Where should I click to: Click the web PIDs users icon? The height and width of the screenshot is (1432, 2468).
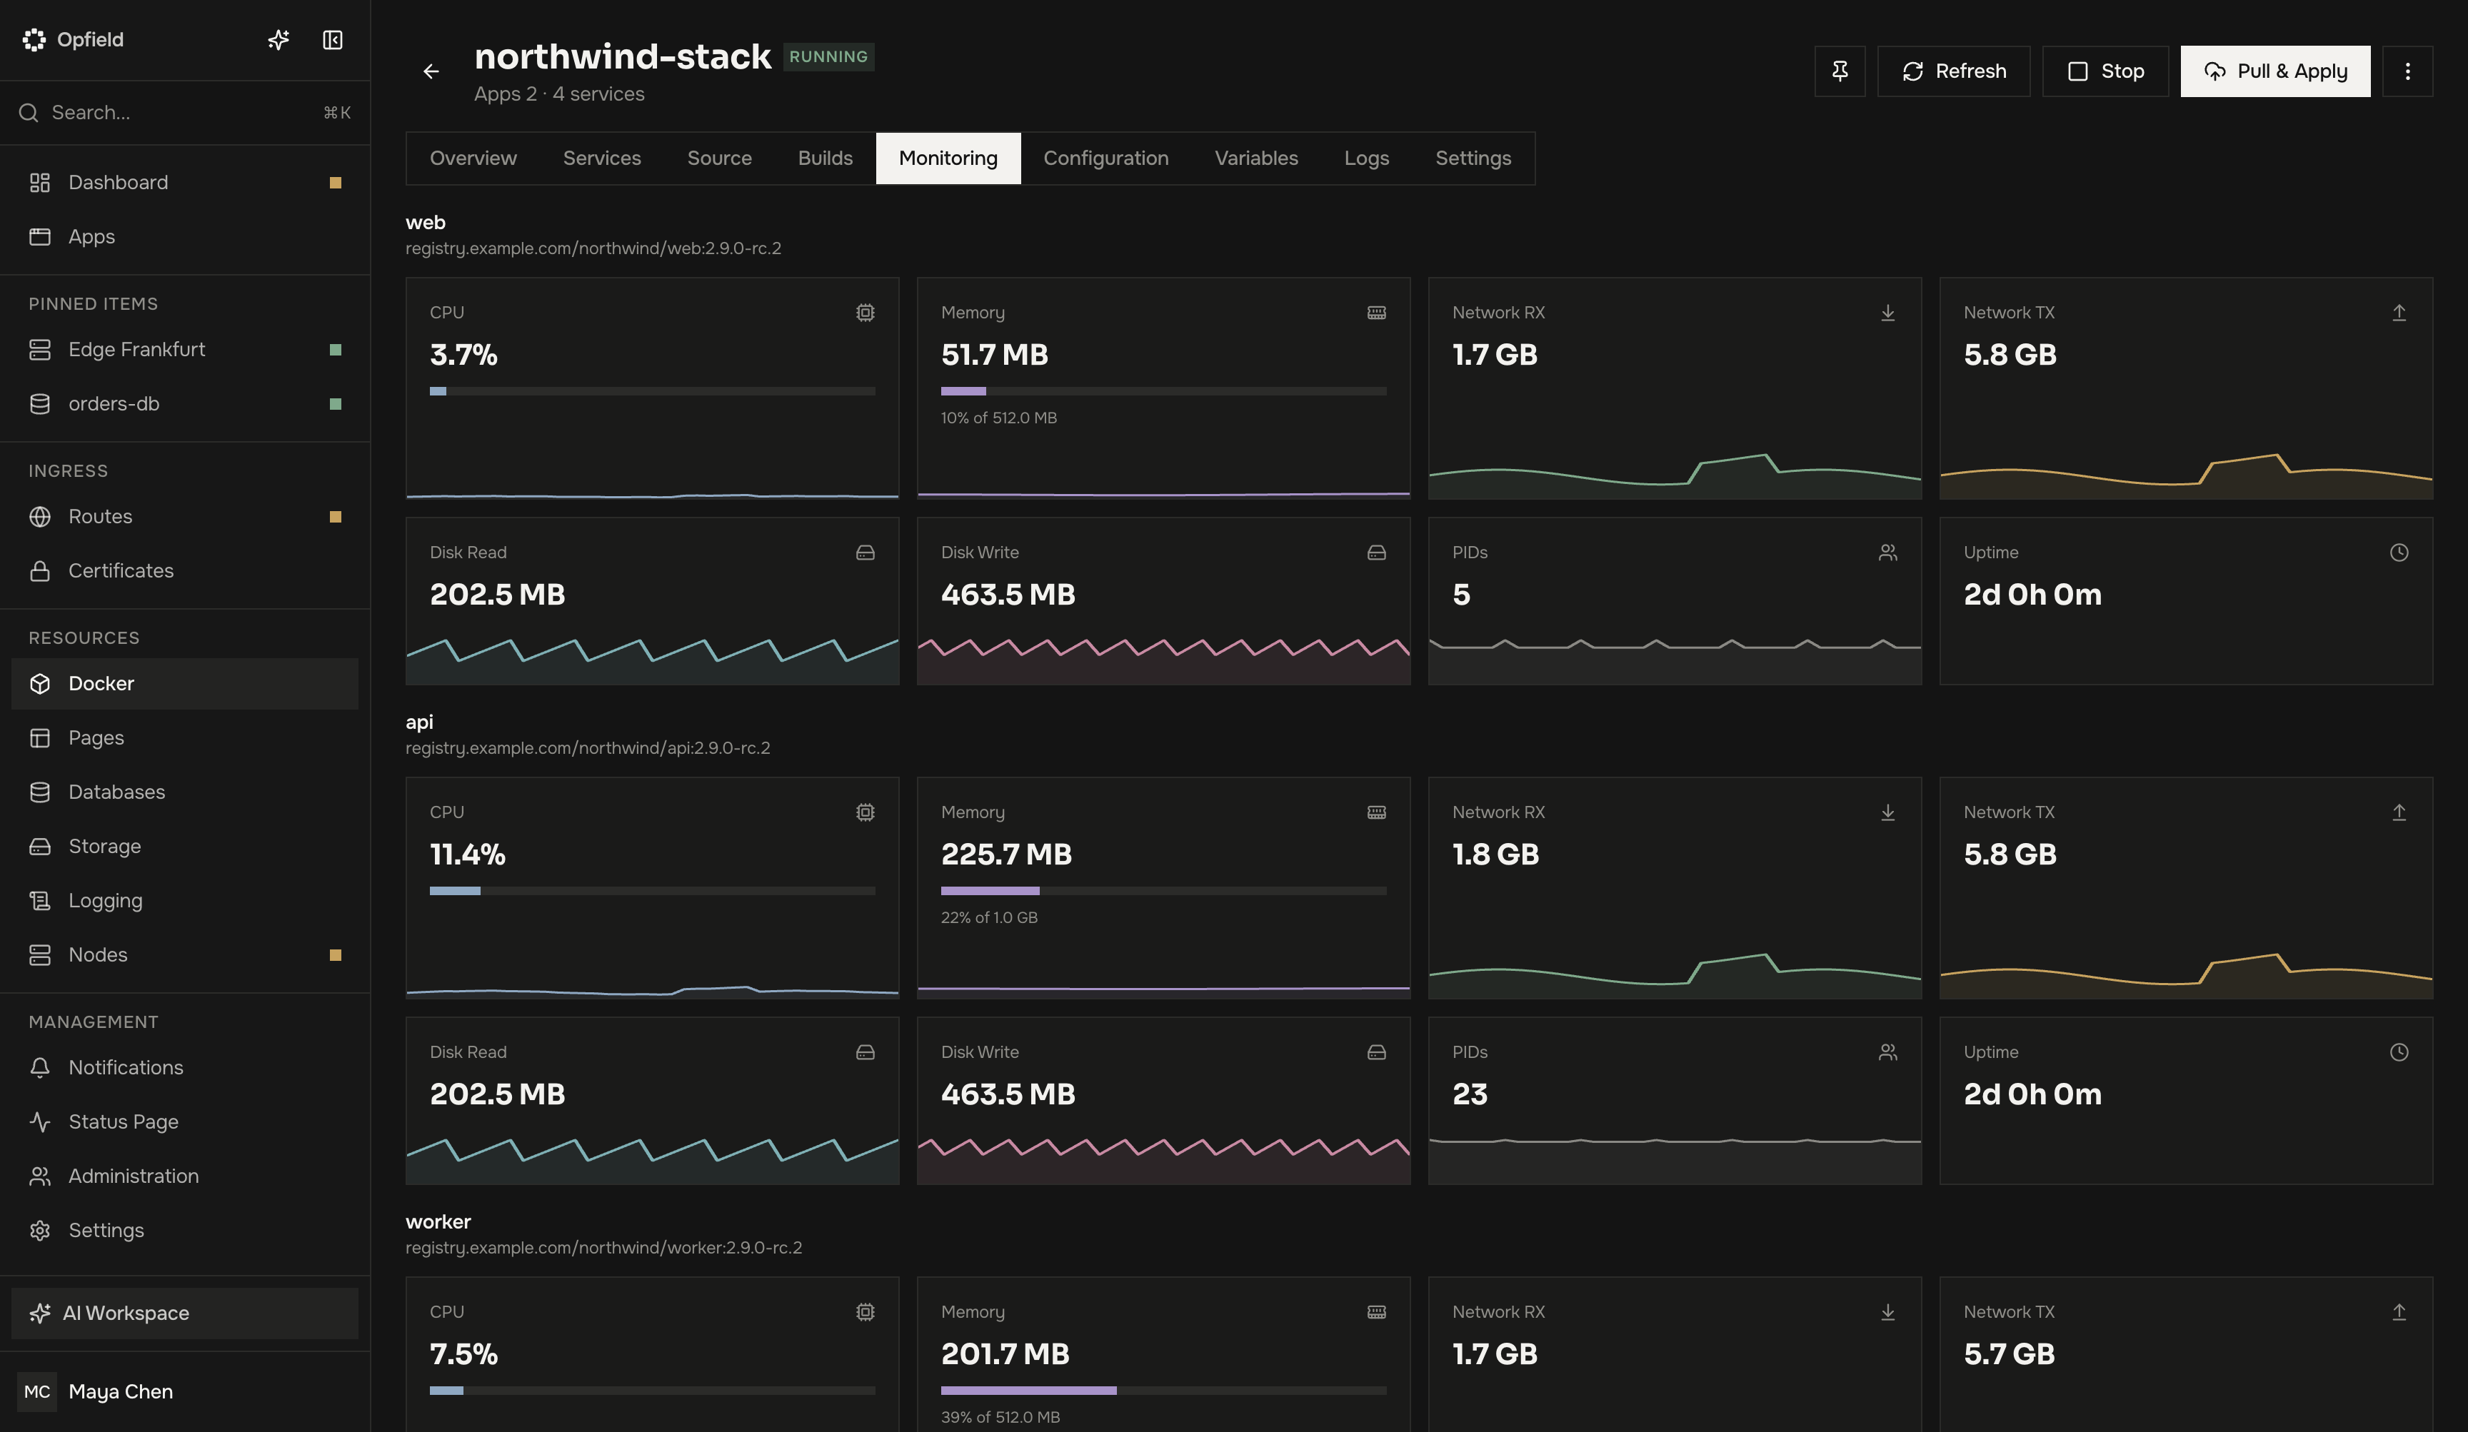pyautogui.click(x=1887, y=553)
